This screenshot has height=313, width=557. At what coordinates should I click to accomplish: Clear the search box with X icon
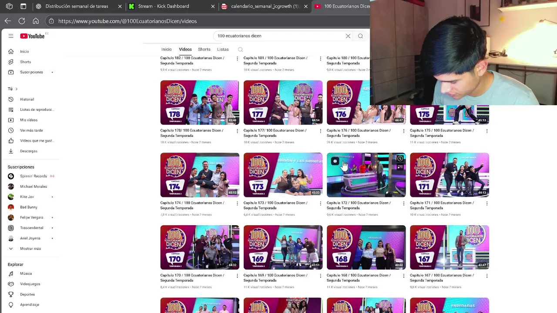[x=348, y=36]
